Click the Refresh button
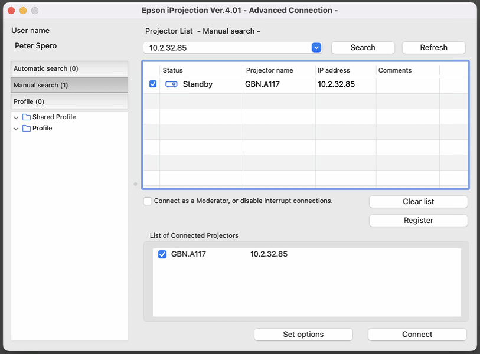 click(433, 48)
